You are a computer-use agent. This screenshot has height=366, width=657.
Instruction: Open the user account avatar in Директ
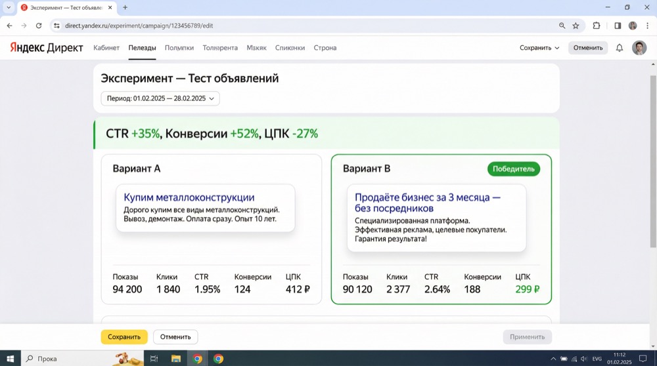pos(639,48)
